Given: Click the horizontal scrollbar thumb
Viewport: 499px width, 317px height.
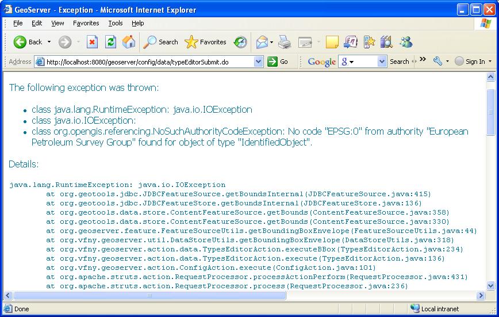Looking at the screenshot, I should (x=149, y=296).
